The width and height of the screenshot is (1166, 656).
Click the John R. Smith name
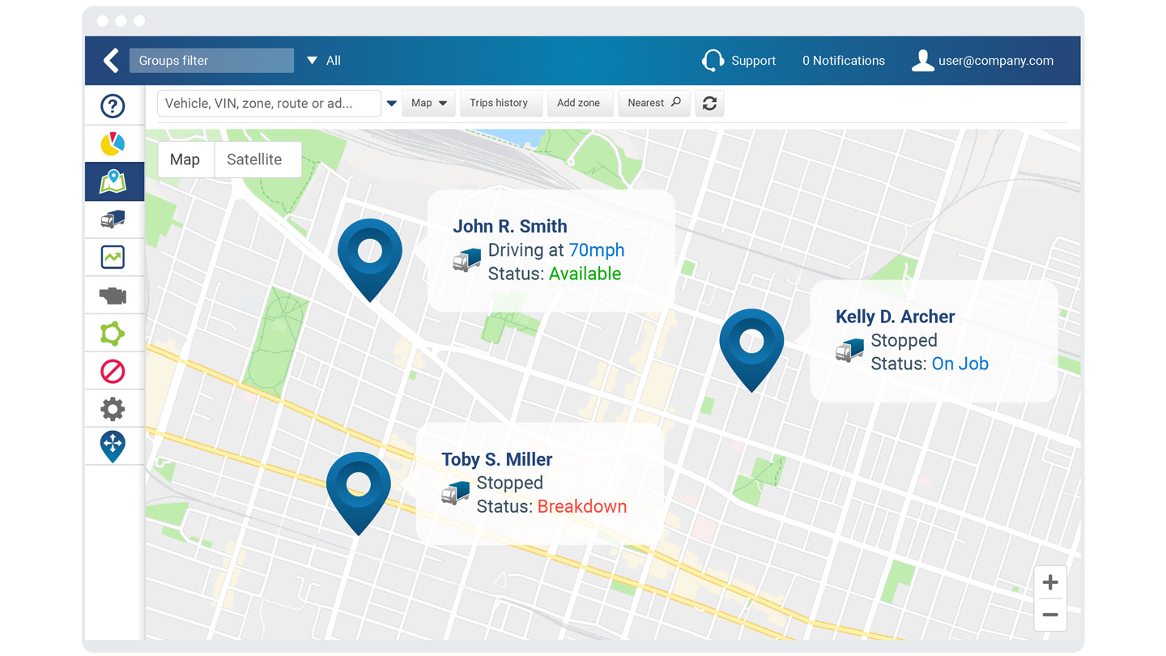pos(510,227)
